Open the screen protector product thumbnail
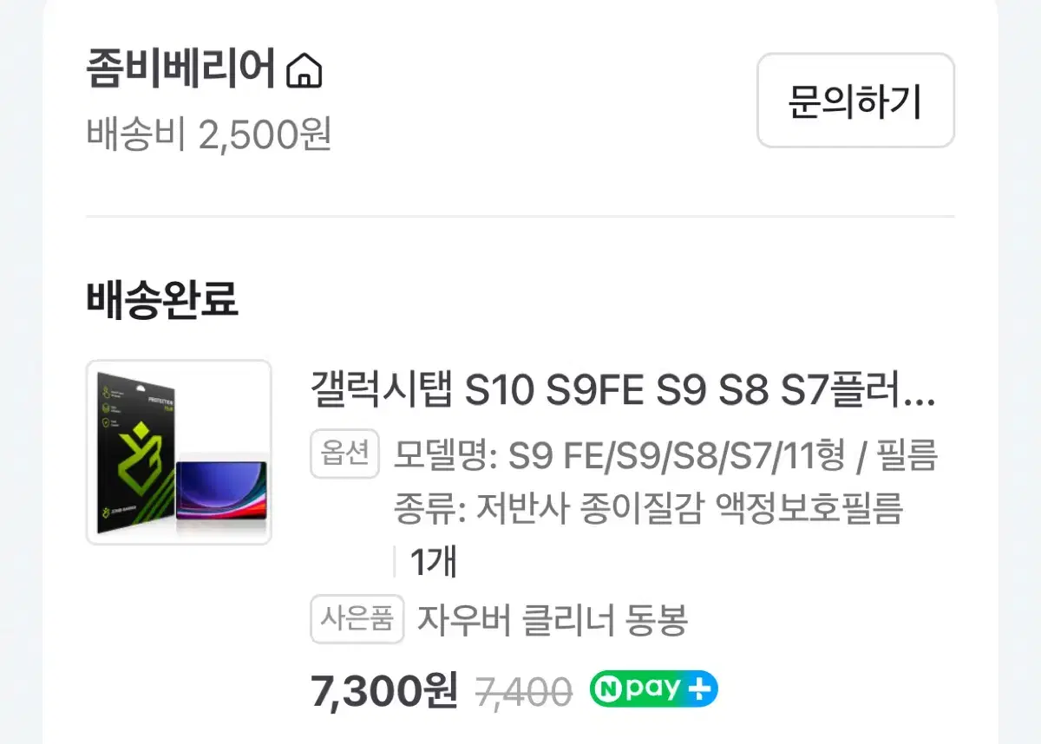 (x=179, y=453)
